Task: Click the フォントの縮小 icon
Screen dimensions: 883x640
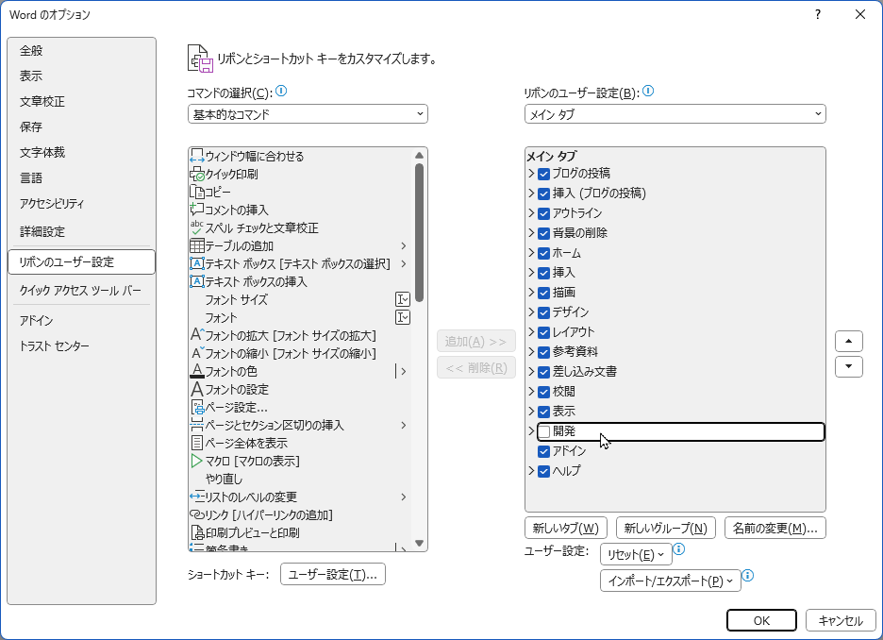Action: pos(196,353)
